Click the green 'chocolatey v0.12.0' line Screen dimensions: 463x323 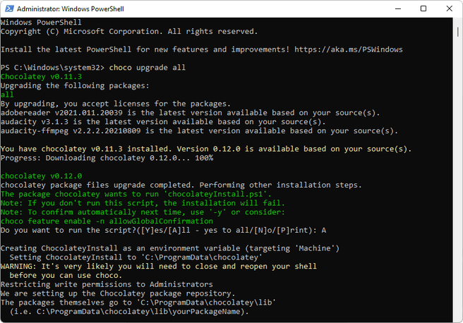pyautogui.click(x=42, y=176)
